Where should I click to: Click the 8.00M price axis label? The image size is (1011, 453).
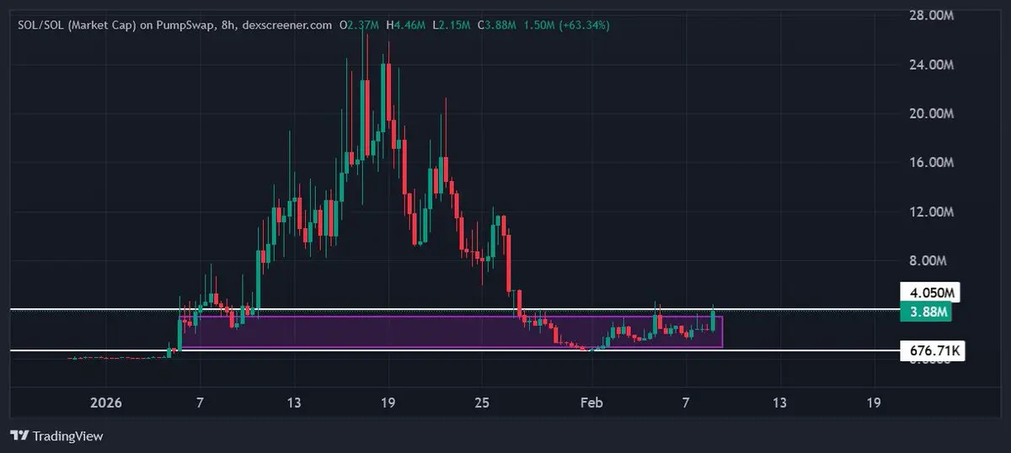(x=928, y=261)
